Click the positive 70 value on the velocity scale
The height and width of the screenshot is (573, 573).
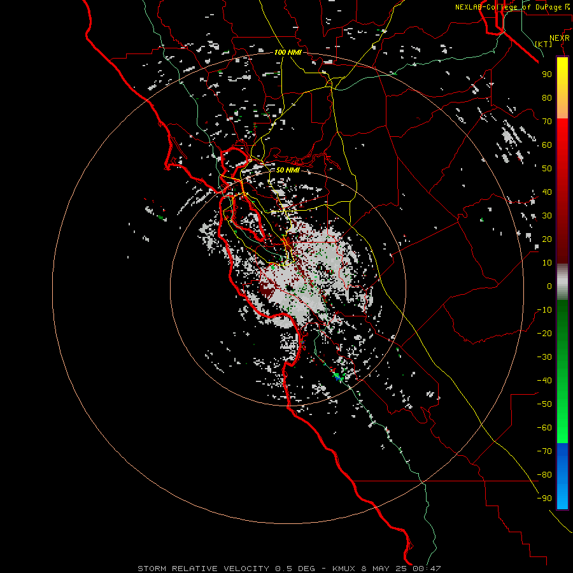[547, 122]
